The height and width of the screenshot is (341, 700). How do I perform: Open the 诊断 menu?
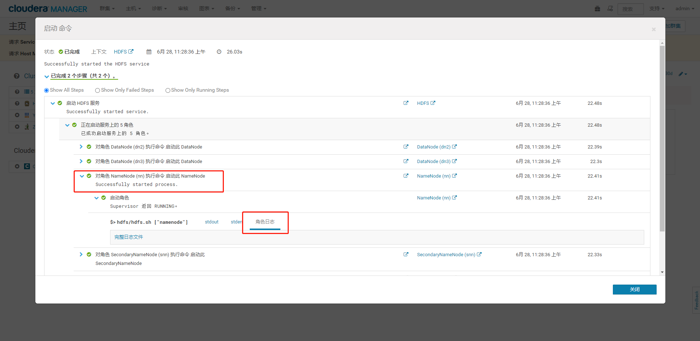pyautogui.click(x=159, y=8)
